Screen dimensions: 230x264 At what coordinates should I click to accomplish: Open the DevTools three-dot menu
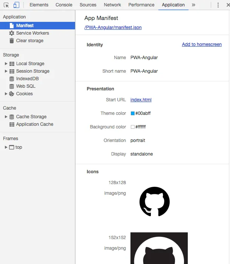(218, 5)
